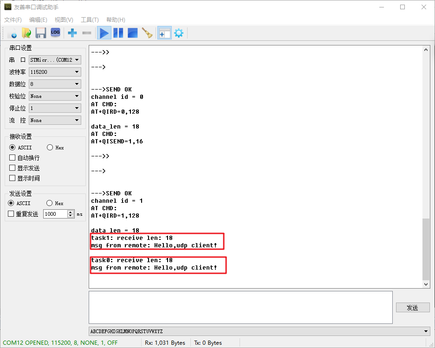Click task0: receive len: 18 line

(x=132, y=260)
